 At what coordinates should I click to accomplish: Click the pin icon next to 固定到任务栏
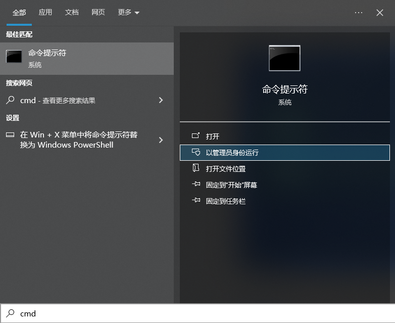tap(196, 200)
